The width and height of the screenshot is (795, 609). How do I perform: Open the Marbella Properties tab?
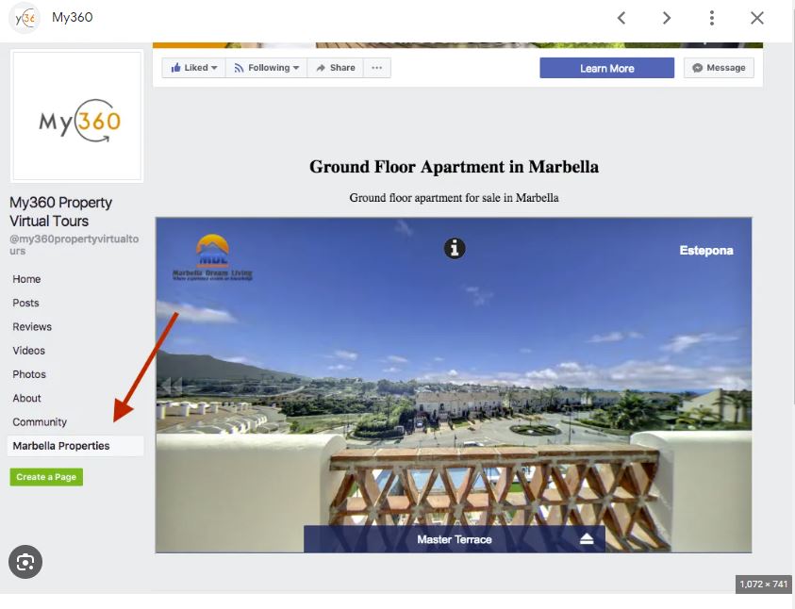pos(61,446)
